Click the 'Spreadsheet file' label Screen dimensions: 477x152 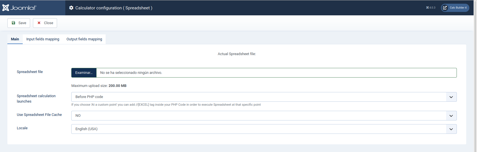click(30, 72)
